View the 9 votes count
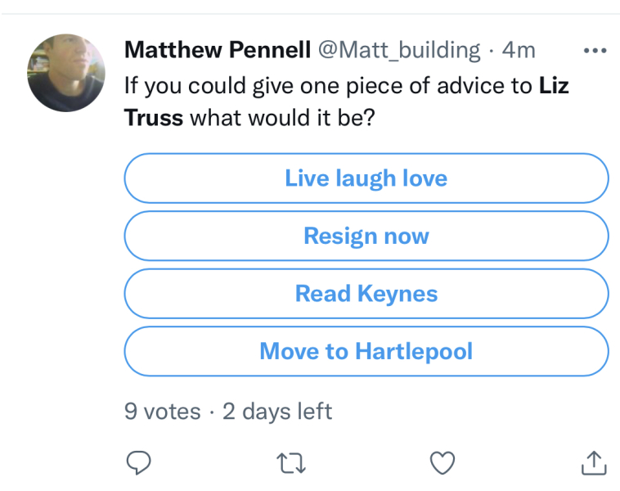620x491 pixels. coord(162,411)
